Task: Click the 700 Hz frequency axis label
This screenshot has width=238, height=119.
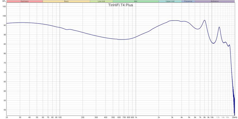Action: pos(124,117)
